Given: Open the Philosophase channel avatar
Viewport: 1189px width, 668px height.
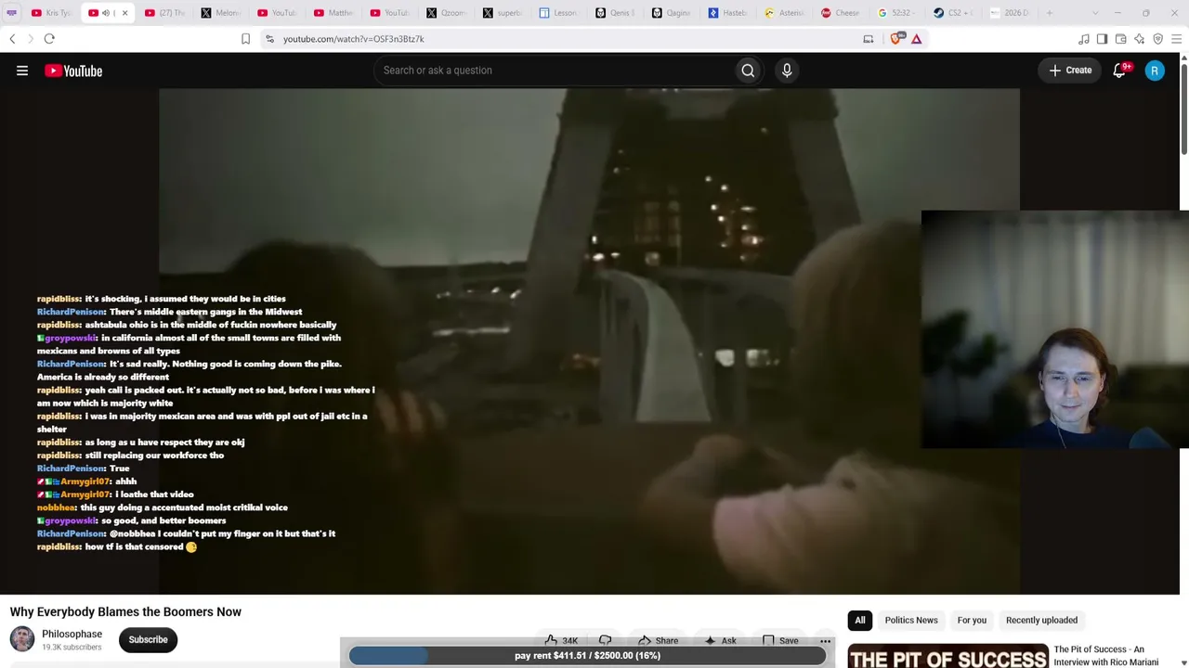Looking at the screenshot, I should click(x=22, y=639).
